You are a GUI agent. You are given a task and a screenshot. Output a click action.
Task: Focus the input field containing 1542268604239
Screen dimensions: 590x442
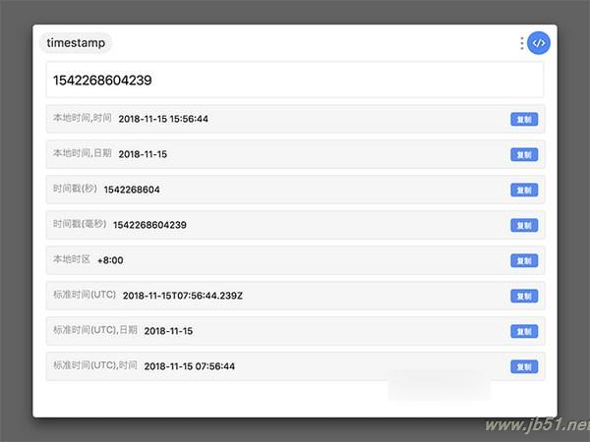click(295, 81)
